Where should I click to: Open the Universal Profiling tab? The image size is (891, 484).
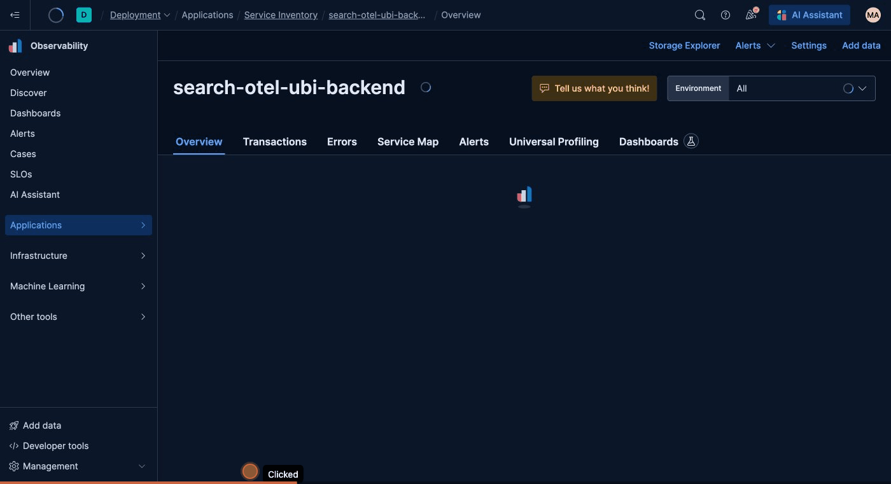point(554,141)
